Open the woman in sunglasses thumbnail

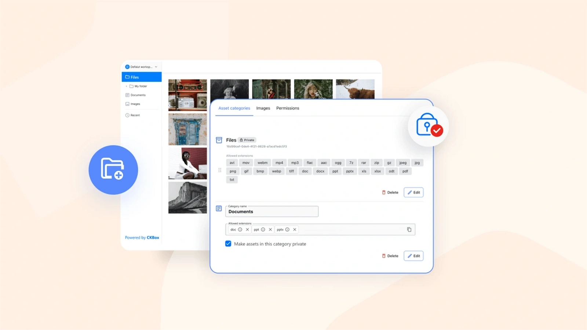point(187,164)
